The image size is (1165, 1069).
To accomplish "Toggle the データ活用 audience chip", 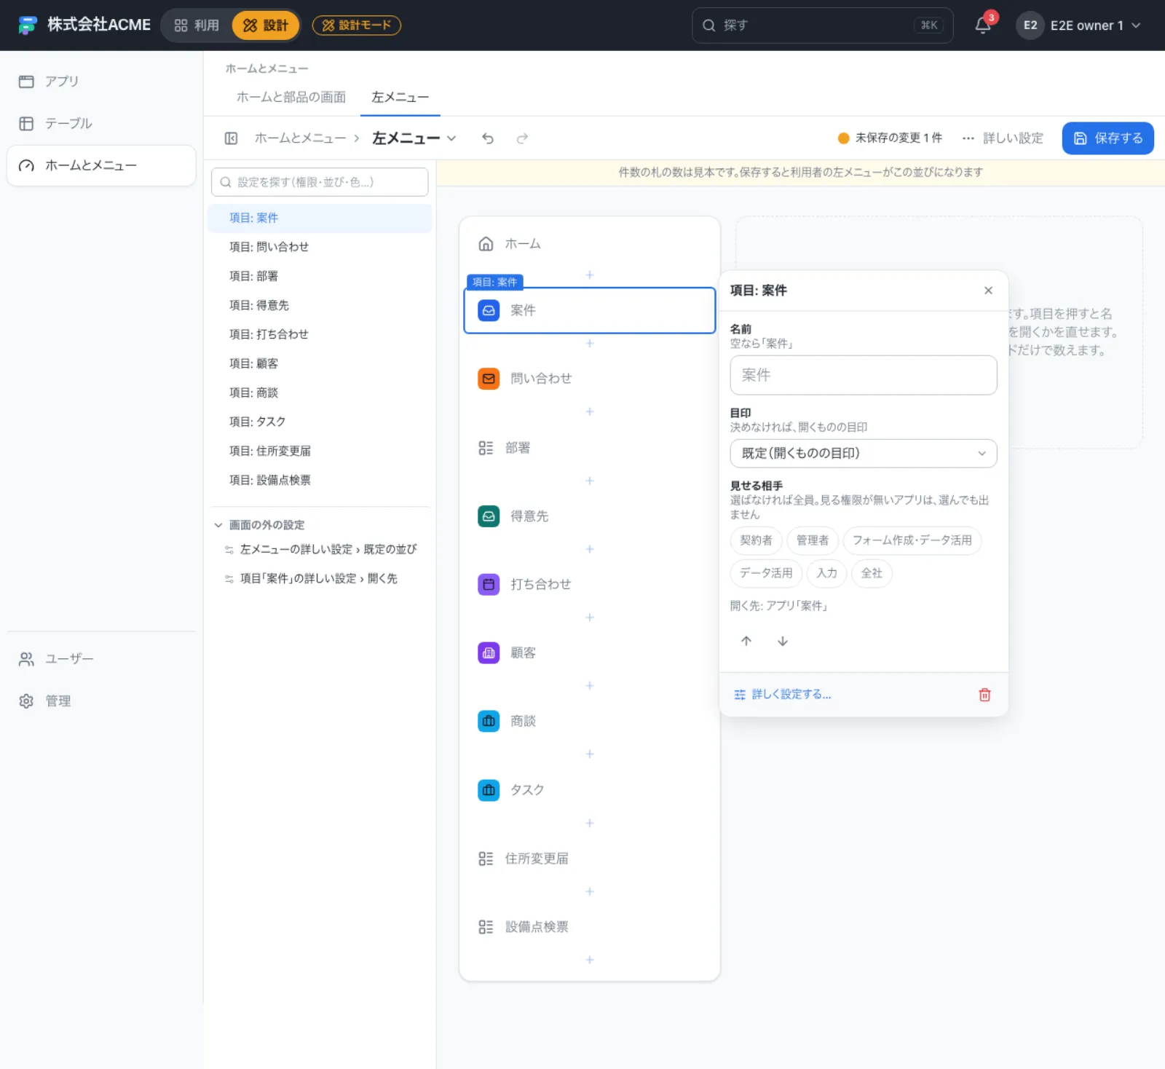I will click(766, 573).
